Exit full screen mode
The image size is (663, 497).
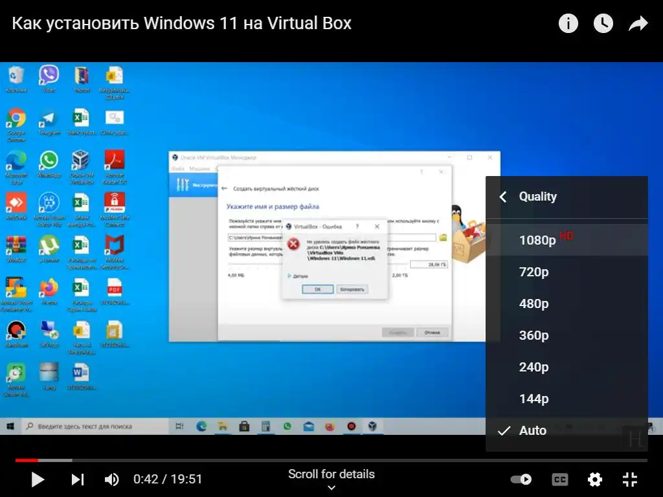click(x=629, y=480)
